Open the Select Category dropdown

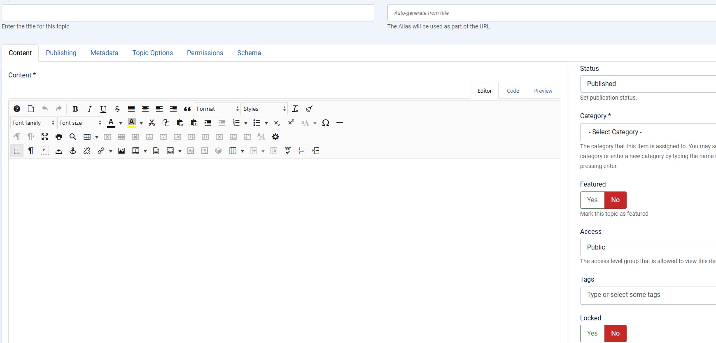(x=647, y=132)
